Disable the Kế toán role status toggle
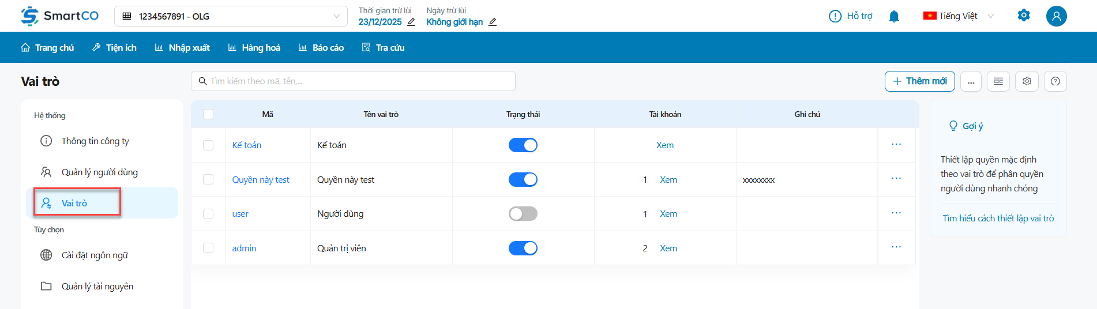Image resolution: width=1097 pixels, height=309 pixels. (x=523, y=145)
